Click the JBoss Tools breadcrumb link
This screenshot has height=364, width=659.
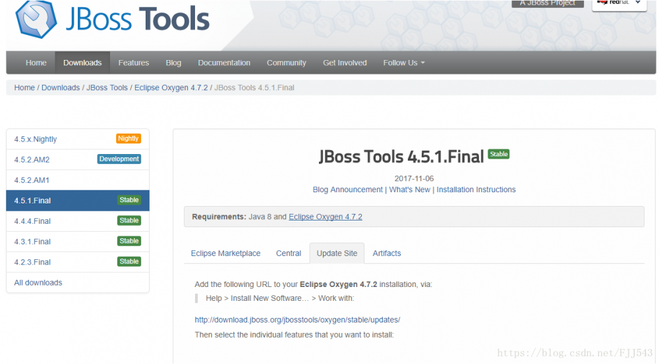[107, 88]
